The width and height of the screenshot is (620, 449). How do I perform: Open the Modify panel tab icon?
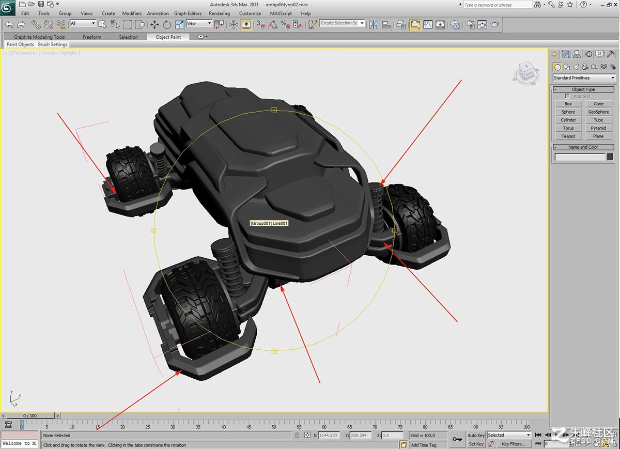[x=566, y=54]
